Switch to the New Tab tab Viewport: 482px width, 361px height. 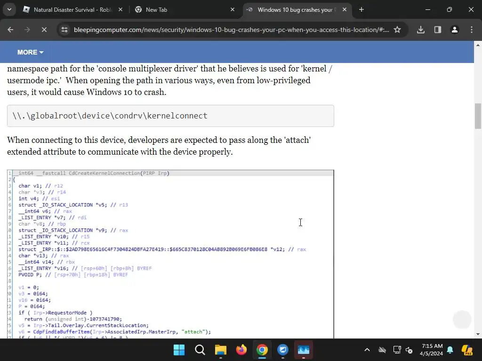point(185,9)
